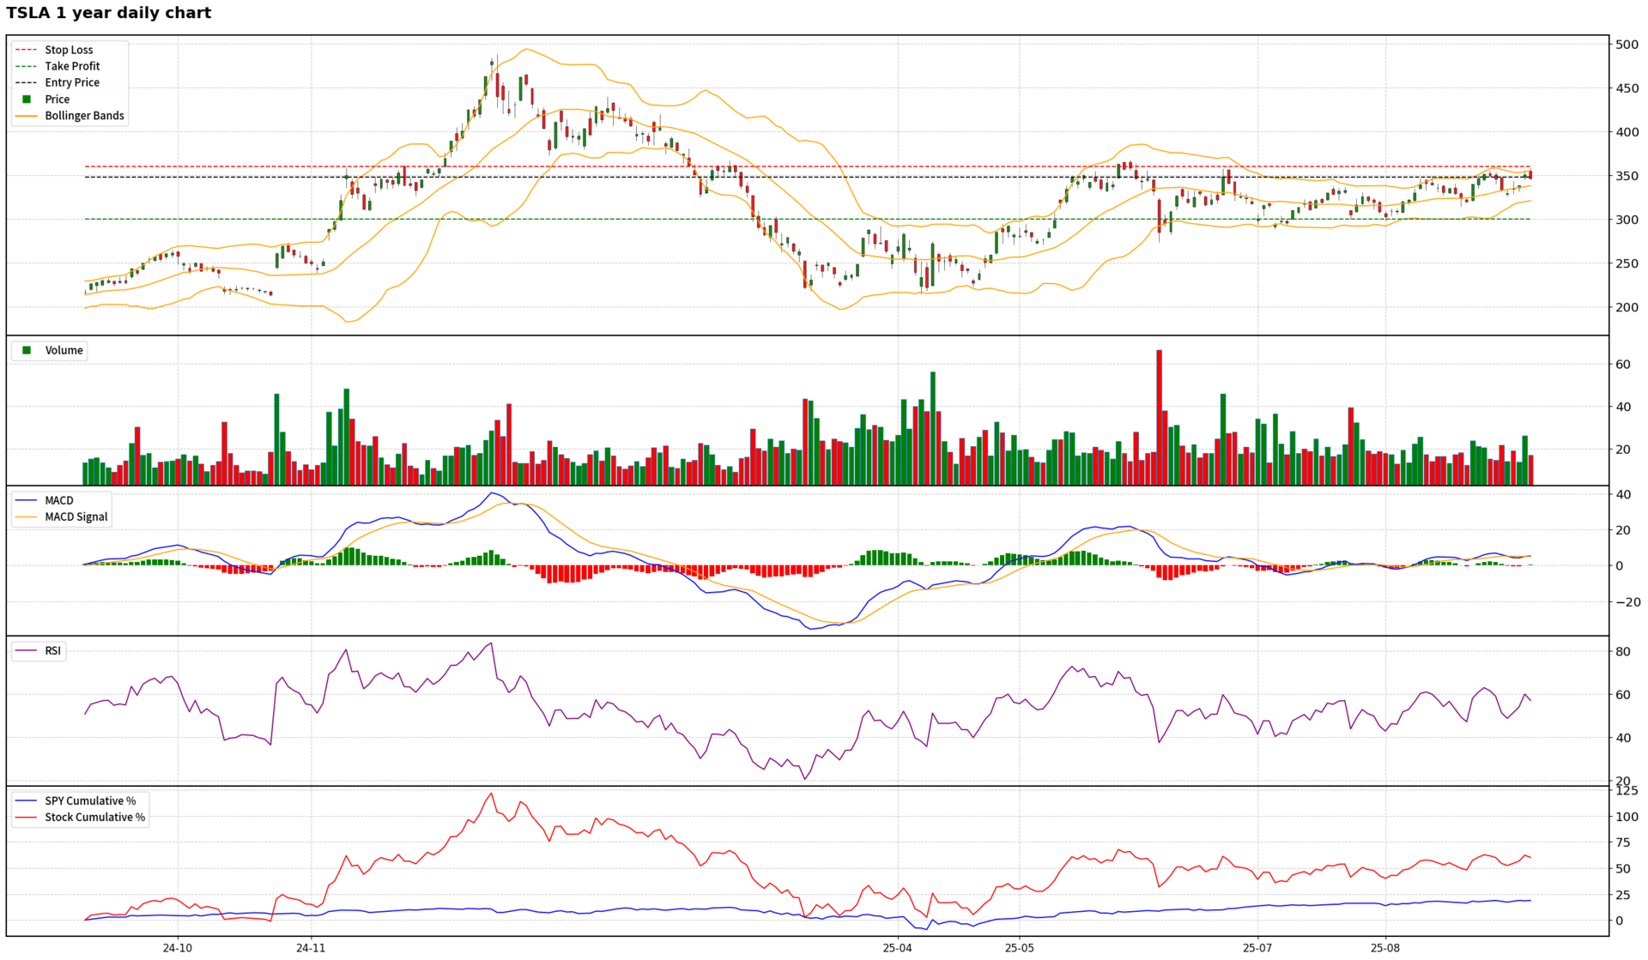The height and width of the screenshot is (960, 1648).
Task: Click the tallest red volume bar
Action: pyautogui.click(x=1159, y=416)
